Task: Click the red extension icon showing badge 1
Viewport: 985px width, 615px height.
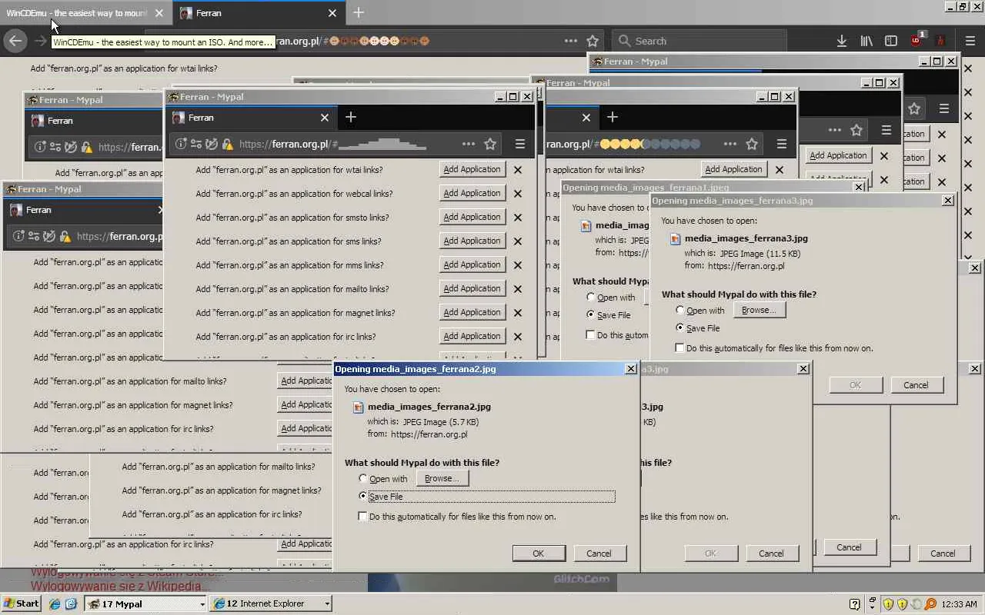Action: tap(917, 41)
